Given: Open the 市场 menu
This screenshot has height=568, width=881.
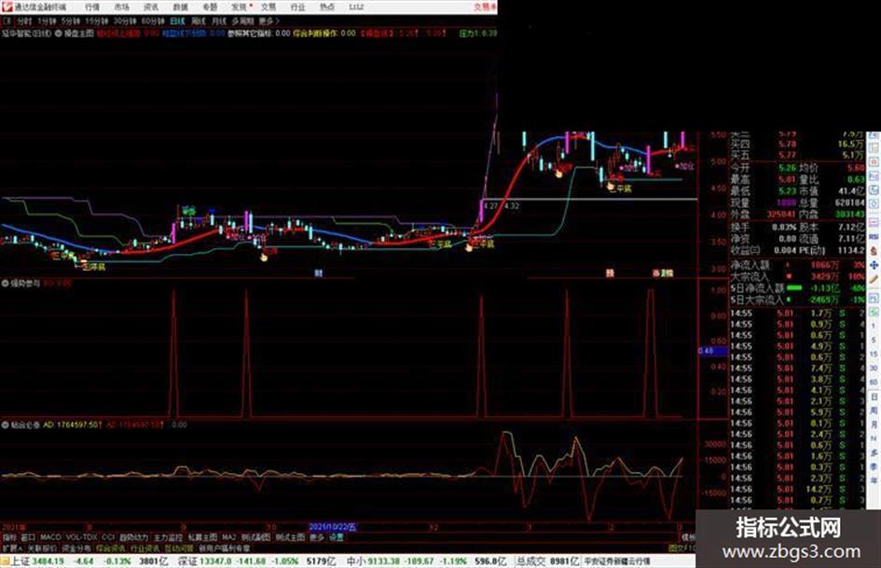Looking at the screenshot, I should (121, 7).
